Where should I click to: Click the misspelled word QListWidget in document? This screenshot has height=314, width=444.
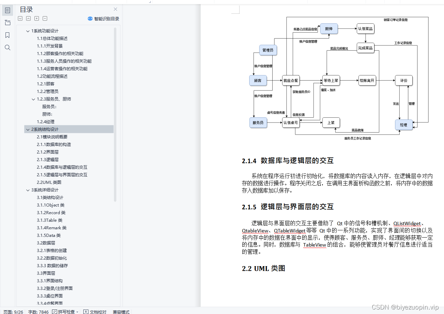point(407,223)
